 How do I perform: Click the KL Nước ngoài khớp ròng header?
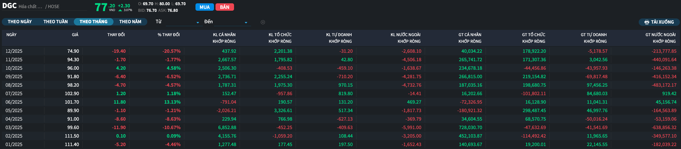point(405,38)
